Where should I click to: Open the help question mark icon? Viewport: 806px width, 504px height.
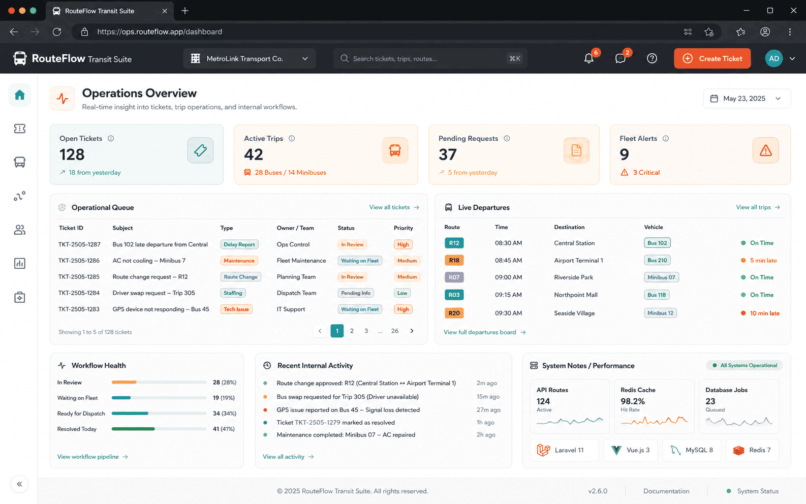tap(652, 58)
